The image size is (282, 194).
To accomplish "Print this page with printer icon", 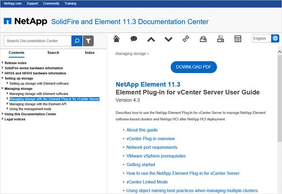I will (203, 39).
